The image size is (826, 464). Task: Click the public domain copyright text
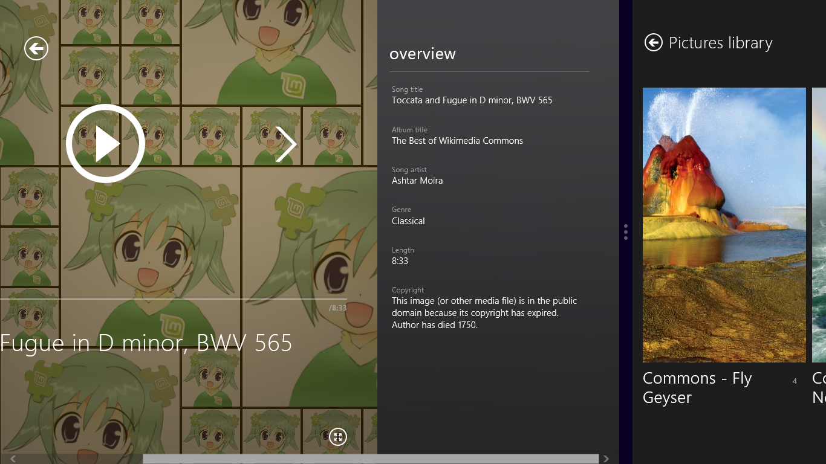coord(484,313)
